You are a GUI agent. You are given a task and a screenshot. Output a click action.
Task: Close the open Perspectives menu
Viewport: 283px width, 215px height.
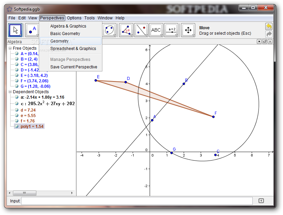tap(52, 18)
